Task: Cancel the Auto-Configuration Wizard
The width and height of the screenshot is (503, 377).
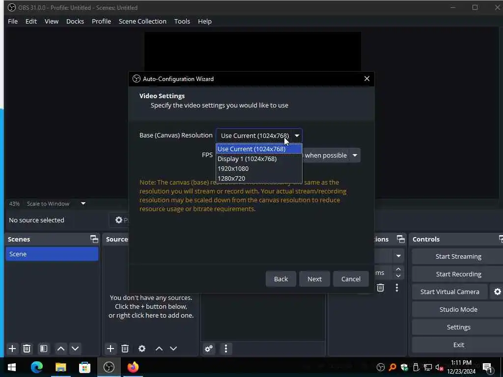Action: [351, 279]
